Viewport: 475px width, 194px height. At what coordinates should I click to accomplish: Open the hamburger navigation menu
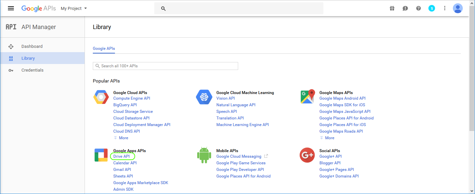point(11,8)
